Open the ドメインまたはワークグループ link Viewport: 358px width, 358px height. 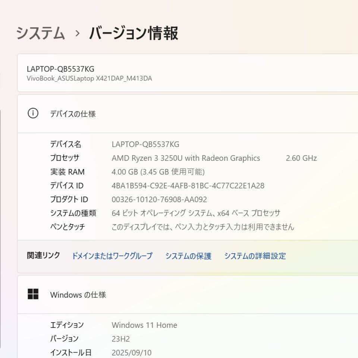(x=112, y=256)
